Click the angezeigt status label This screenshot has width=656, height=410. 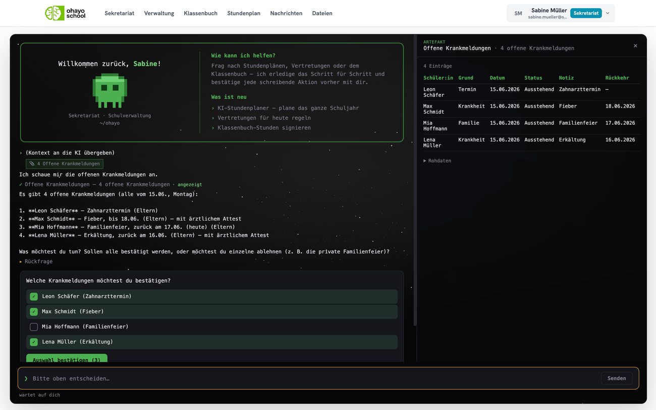pos(190,185)
